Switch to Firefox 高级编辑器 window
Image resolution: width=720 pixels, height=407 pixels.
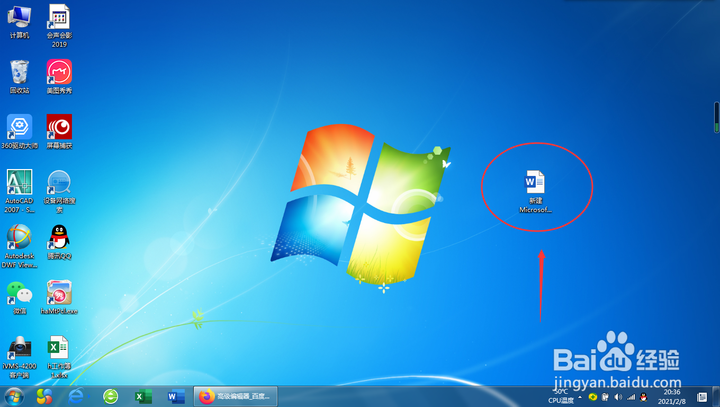236,396
